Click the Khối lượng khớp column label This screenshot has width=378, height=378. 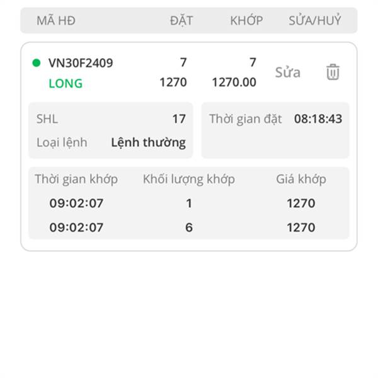(x=189, y=179)
